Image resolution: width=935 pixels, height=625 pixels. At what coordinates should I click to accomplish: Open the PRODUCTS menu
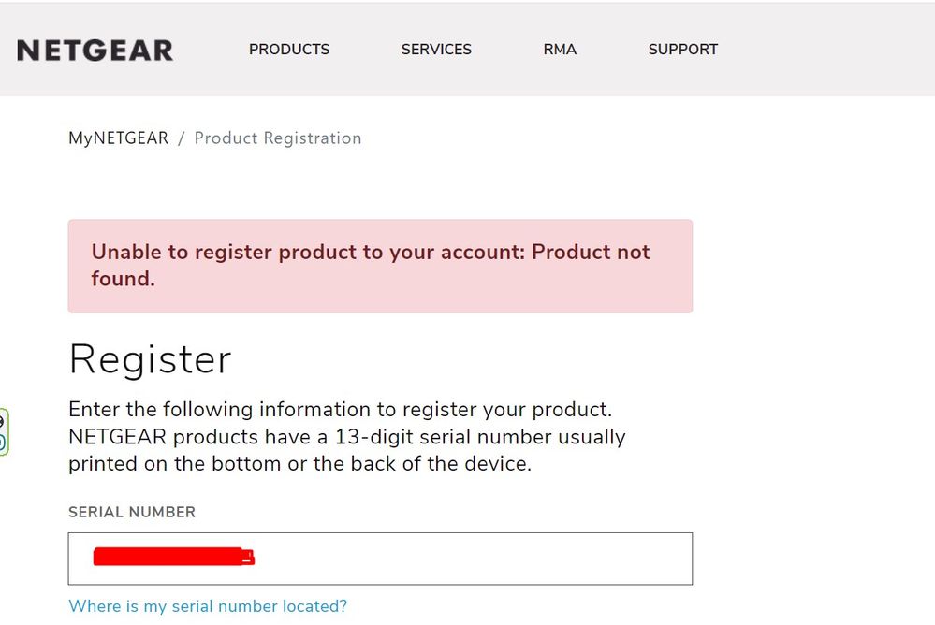pyautogui.click(x=289, y=50)
